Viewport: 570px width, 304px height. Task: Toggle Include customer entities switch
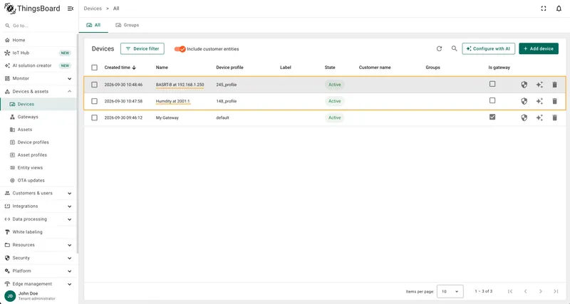[180, 49]
